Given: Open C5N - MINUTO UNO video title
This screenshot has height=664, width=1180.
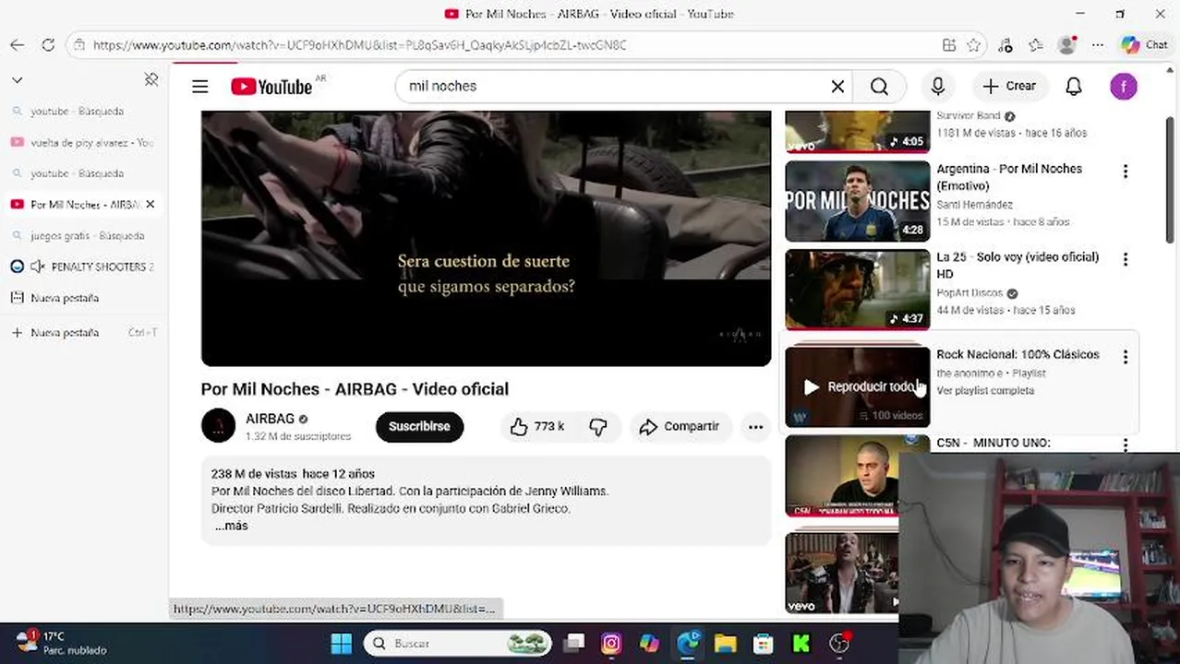Looking at the screenshot, I should pyautogui.click(x=993, y=443).
